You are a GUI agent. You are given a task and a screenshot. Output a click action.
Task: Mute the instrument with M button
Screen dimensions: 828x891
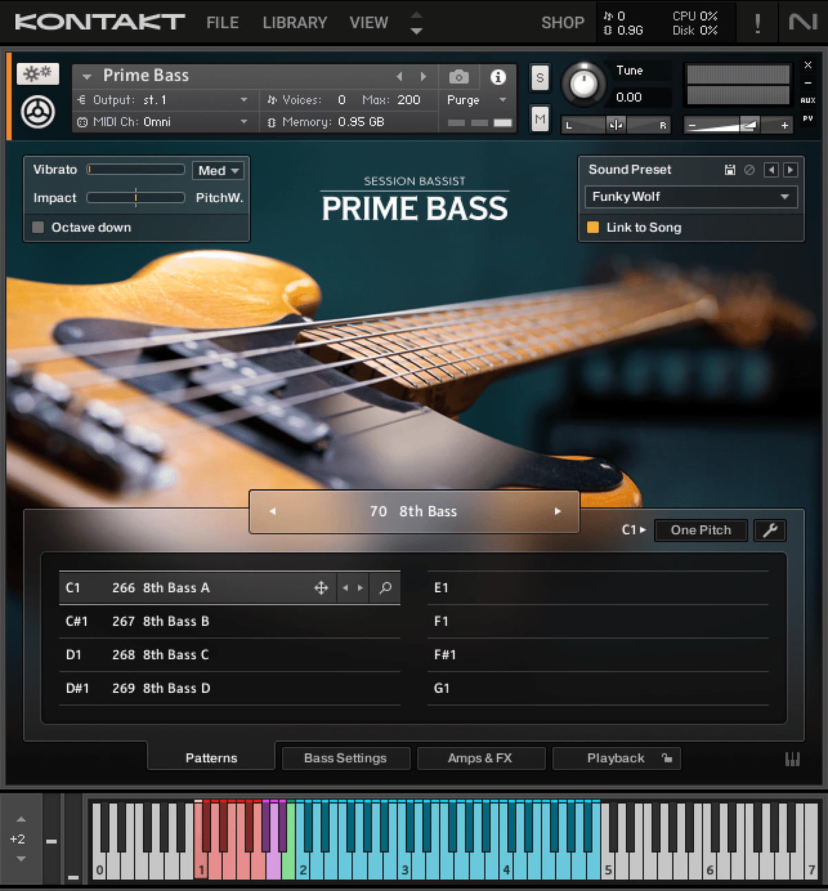click(540, 119)
